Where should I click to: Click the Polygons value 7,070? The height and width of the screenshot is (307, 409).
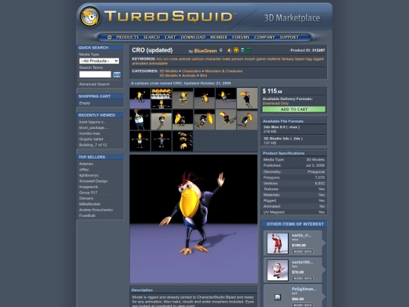coord(320,177)
